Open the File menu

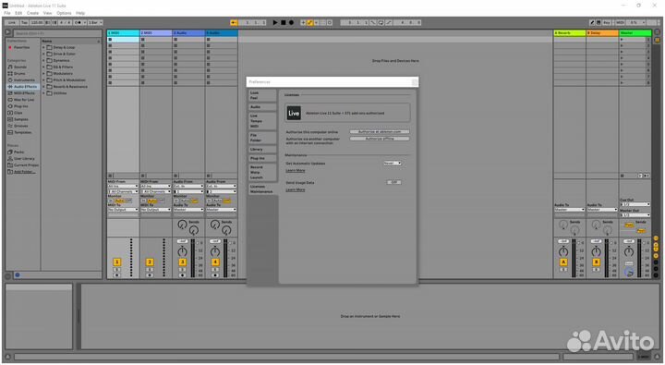coord(7,13)
